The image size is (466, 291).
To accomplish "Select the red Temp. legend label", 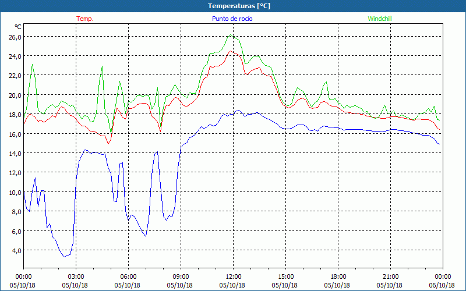I will tap(85, 19).
